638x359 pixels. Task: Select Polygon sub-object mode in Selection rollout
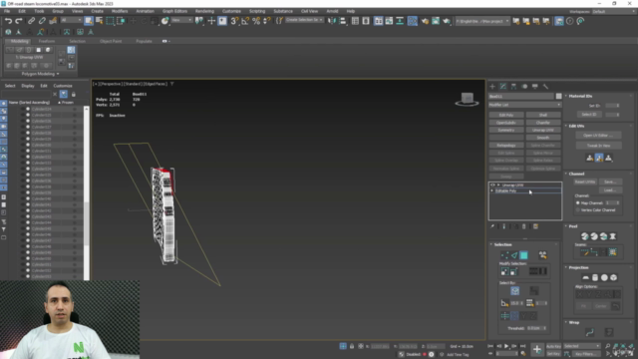click(523, 255)
